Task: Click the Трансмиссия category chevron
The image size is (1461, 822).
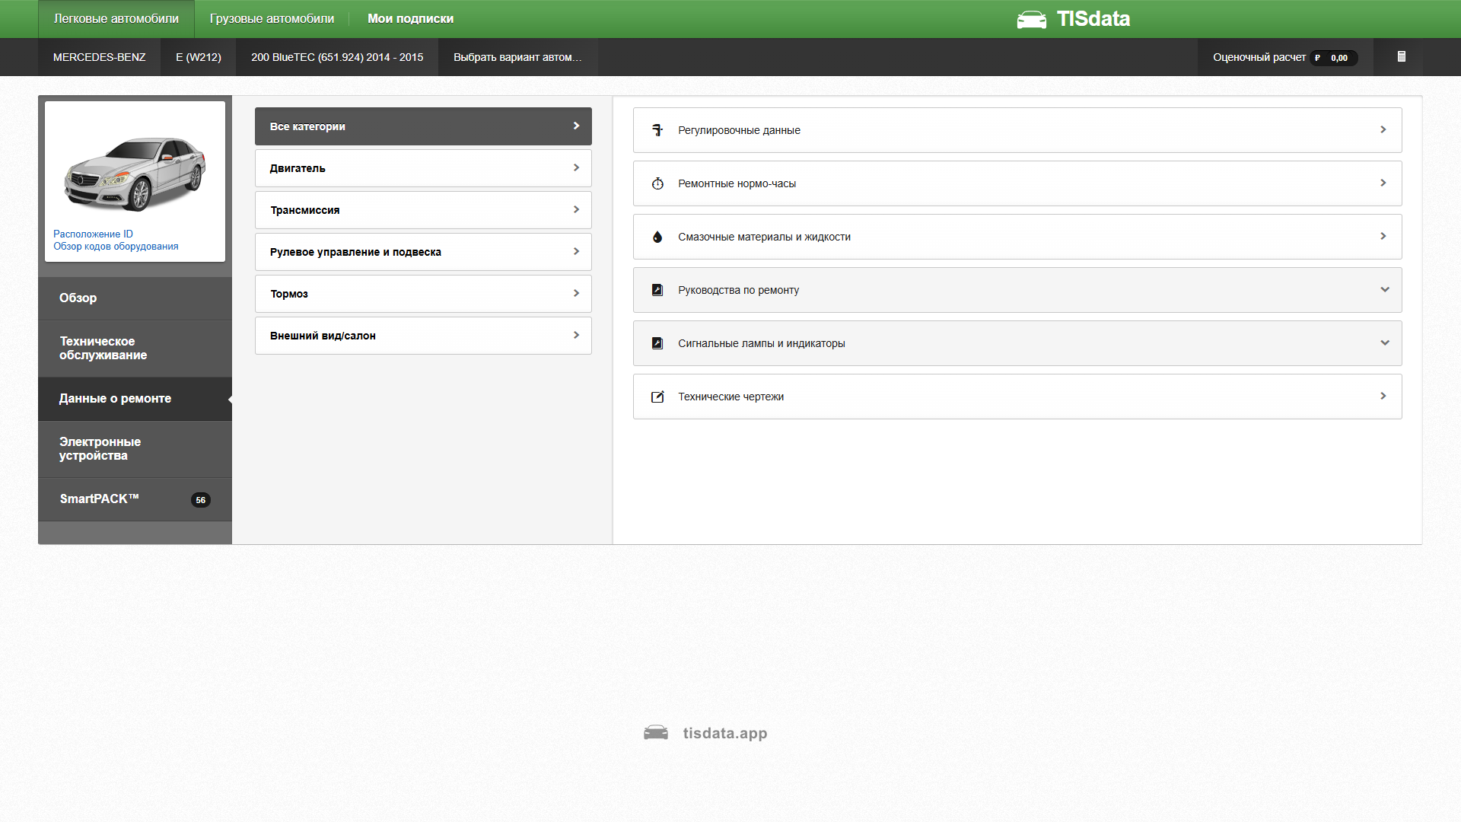Action: [x=576, y=209]
